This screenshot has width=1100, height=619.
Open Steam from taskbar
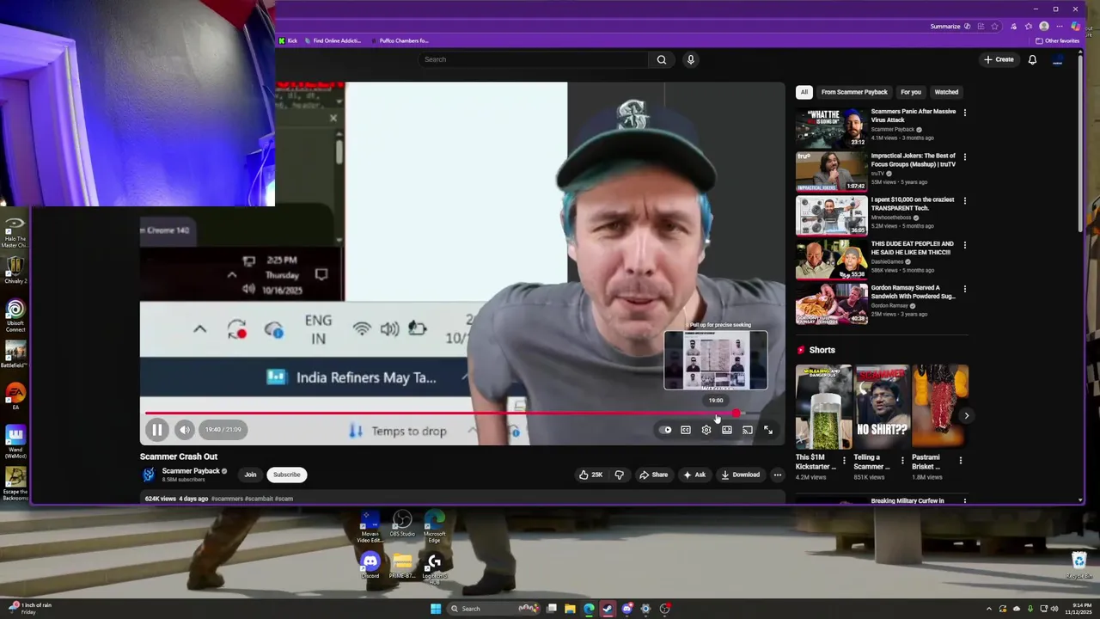point(608,609)
